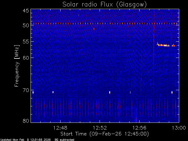
Task: Click the 'Solar radio Flux (Glasgow)' title
Action: click(105, 5)
